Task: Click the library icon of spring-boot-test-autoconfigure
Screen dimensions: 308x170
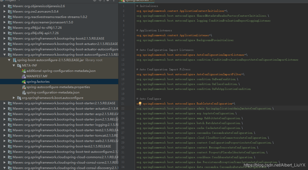Action: (10, 152)
